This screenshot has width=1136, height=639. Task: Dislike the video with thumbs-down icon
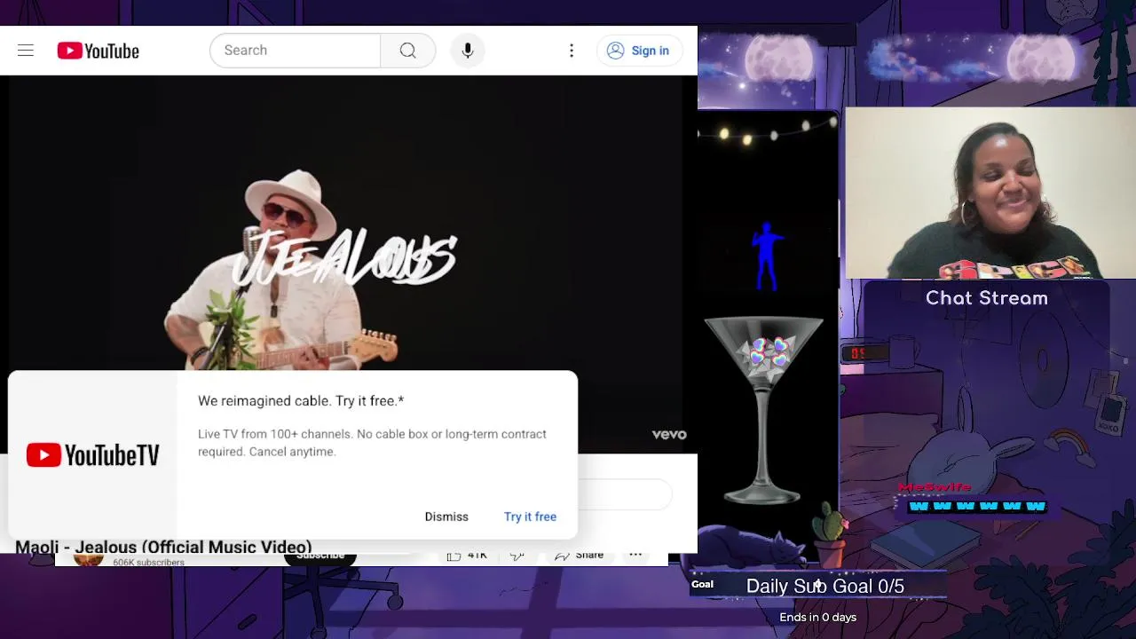517,556
